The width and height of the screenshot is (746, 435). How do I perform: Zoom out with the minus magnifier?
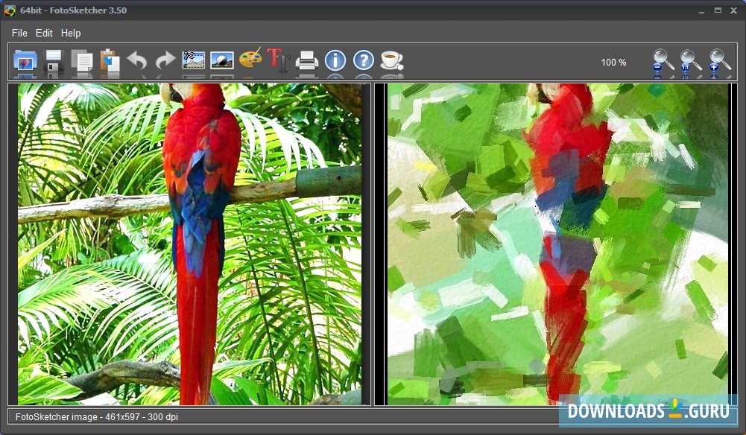click(x=663, y=61)
